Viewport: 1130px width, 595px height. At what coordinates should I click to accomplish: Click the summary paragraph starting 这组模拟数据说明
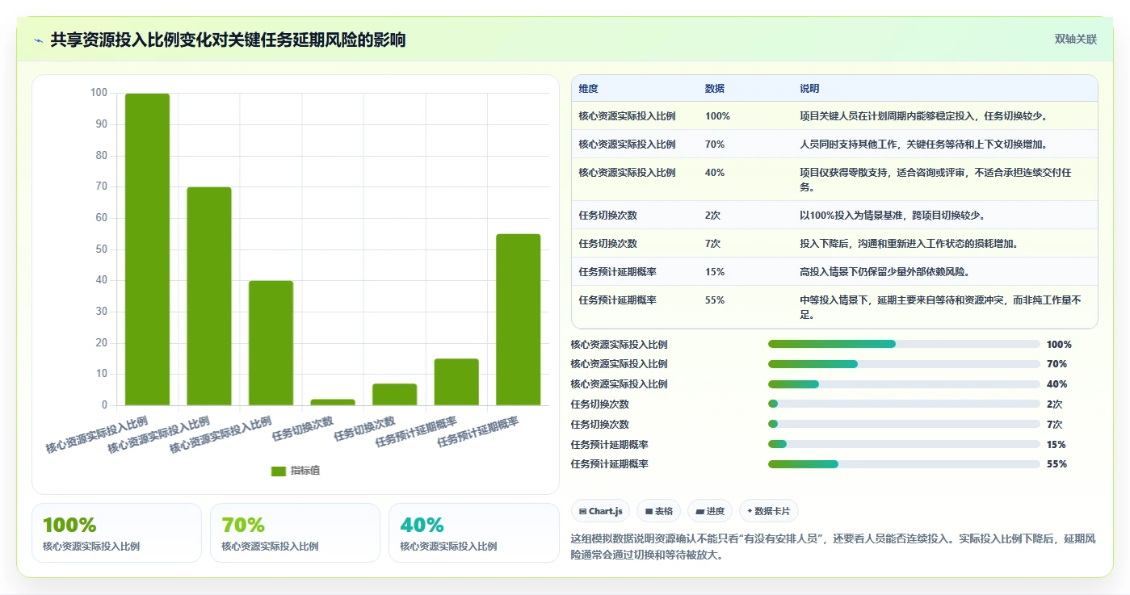(833, 547)
